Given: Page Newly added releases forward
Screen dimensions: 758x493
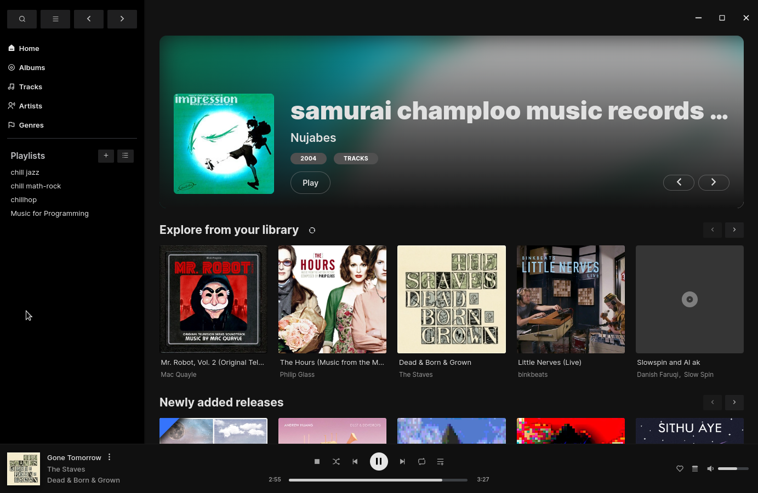Looking at the screenshot, I should coord(734,402).
